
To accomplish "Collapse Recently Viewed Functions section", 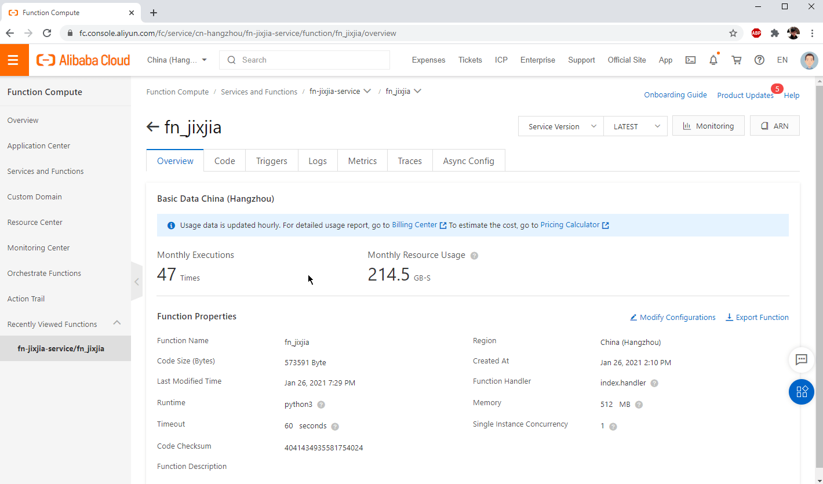I will 116,323.
